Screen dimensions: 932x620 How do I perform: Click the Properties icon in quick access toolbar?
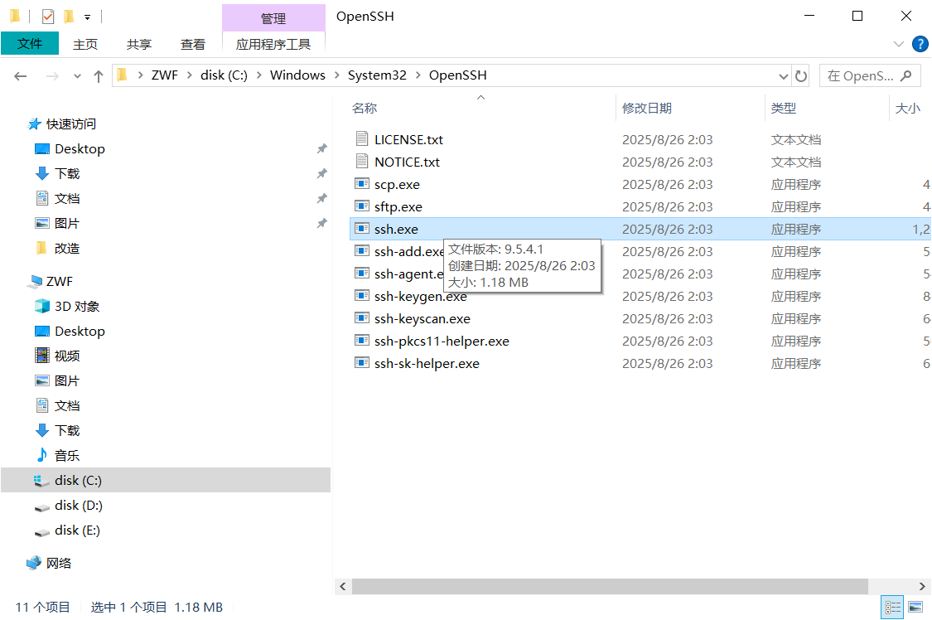(48, 17)
